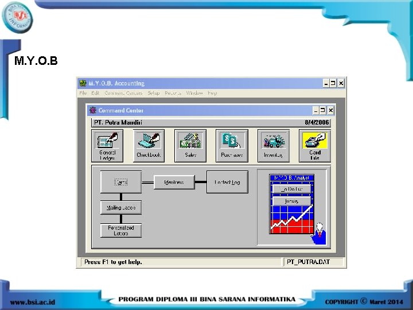Screen dimensions: 413x310
Task: Open the Edit menu
Action: click(x=95, y=93)
